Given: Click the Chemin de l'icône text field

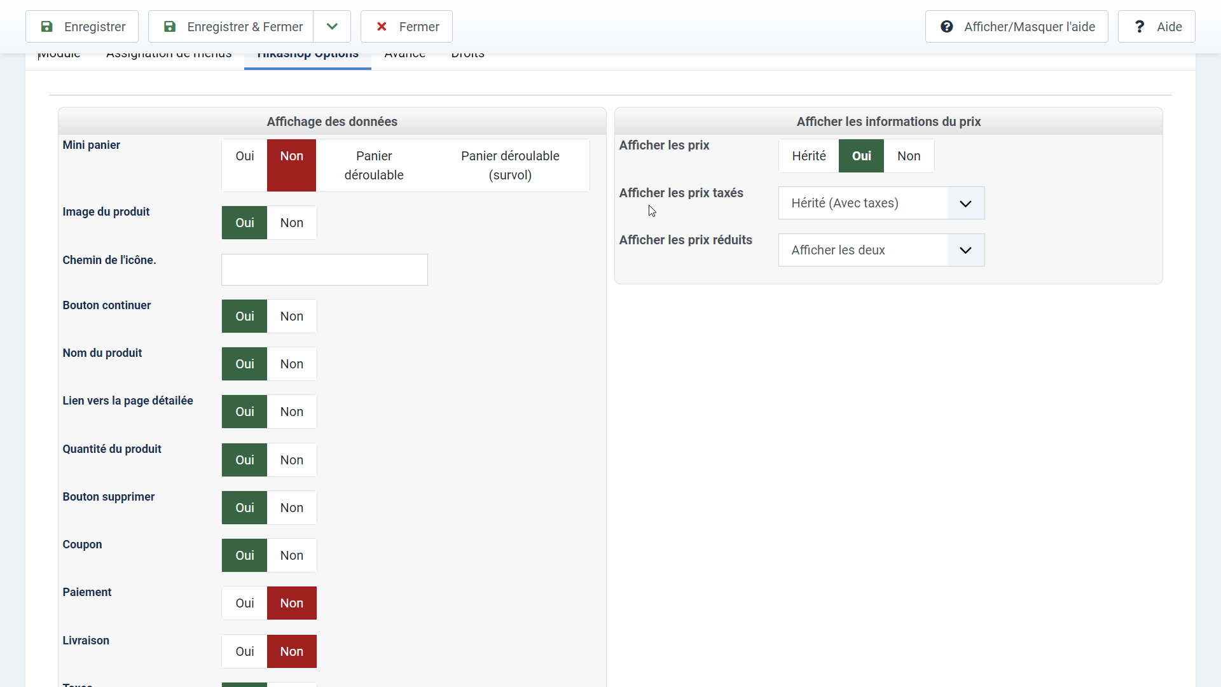Looking at the screenshot, I should pyautogui.click(x=324, y=270).
